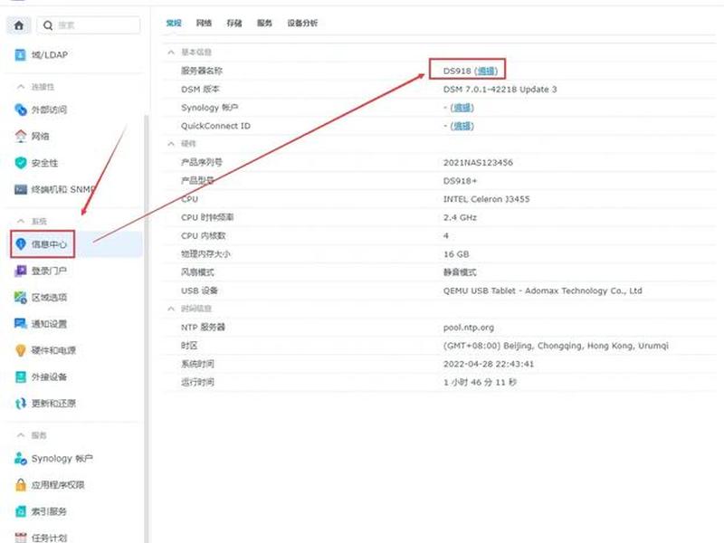This screenshot has height=543, width=724.
Task: Open the Synology 帐户 icon in sidebar
Action: pyautogui.click(x=20, y=459)
